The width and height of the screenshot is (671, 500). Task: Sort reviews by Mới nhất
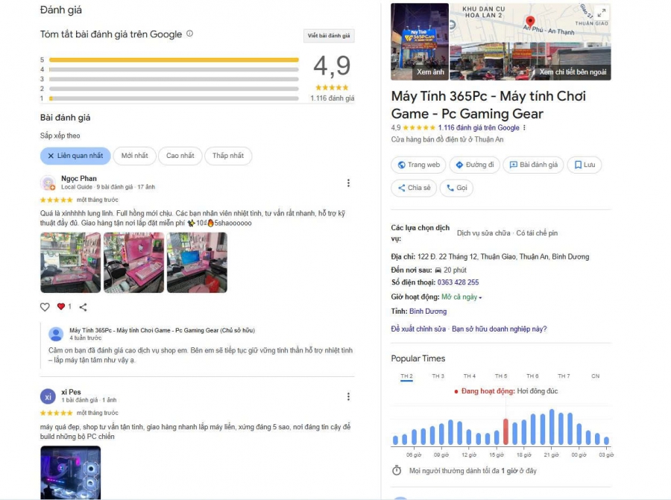(134, 156)
